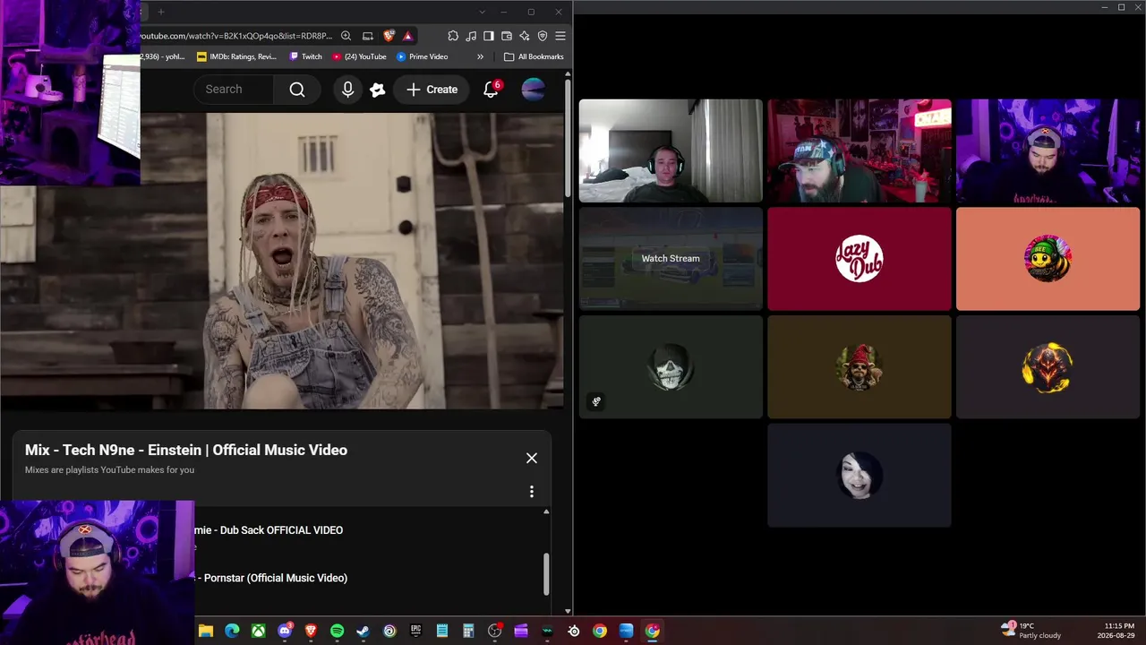
Task: Close the Mix playlist panel
Action: [532, 458]
